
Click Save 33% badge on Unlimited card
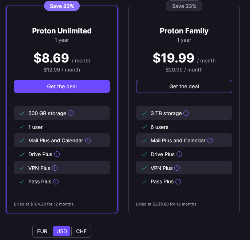point(62,6)
